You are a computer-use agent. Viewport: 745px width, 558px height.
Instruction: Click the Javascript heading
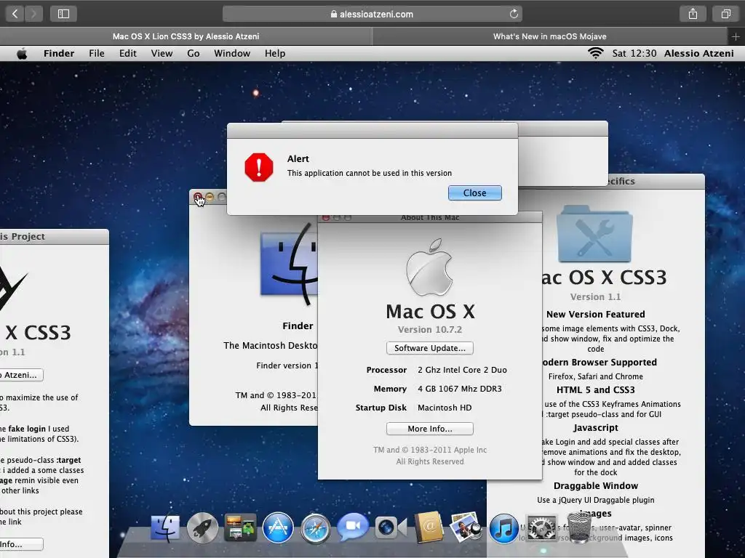click(595, 427)
